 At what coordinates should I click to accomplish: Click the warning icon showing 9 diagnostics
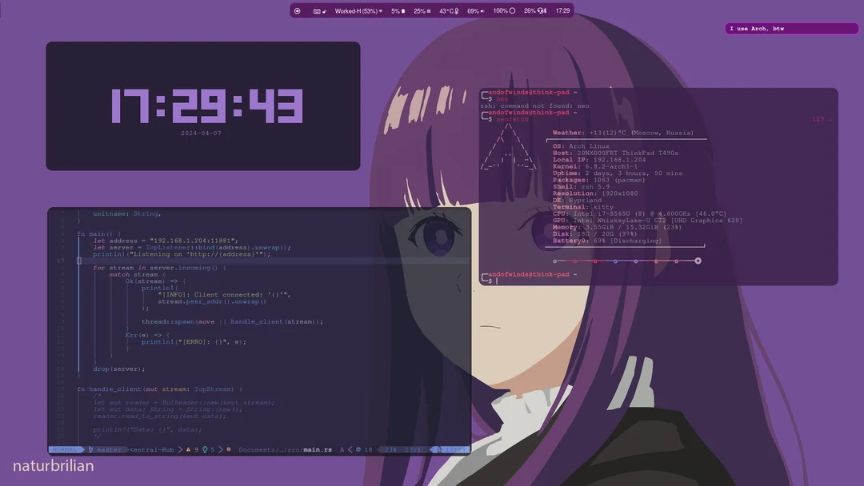(x=188, y=449)
